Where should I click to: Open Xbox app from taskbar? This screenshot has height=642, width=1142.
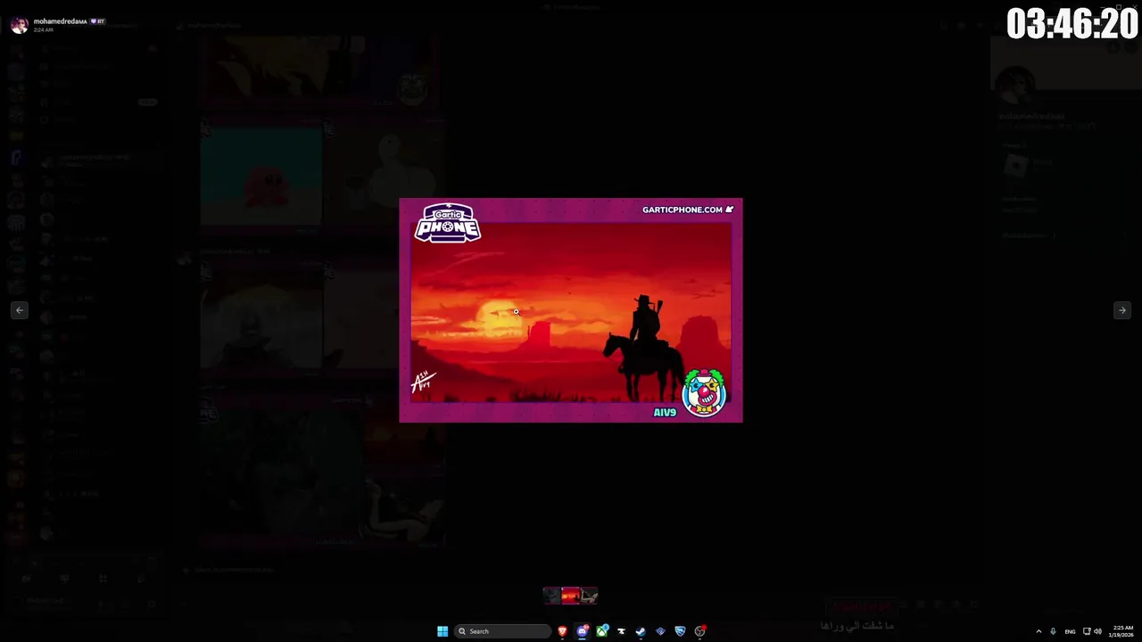(602, 631)
